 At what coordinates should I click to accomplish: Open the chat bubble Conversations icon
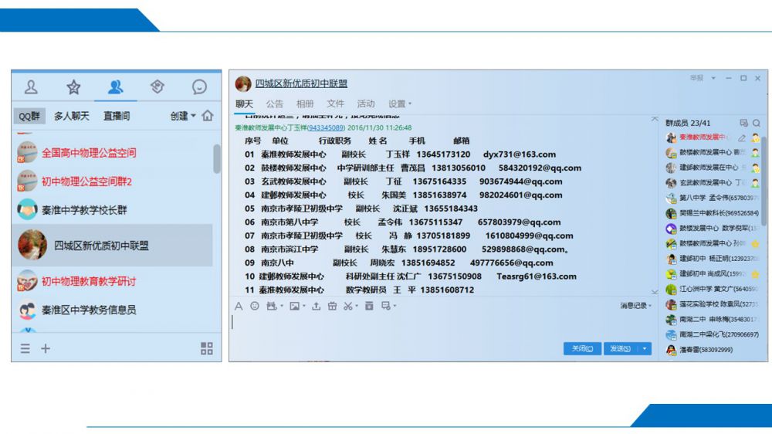199,86
